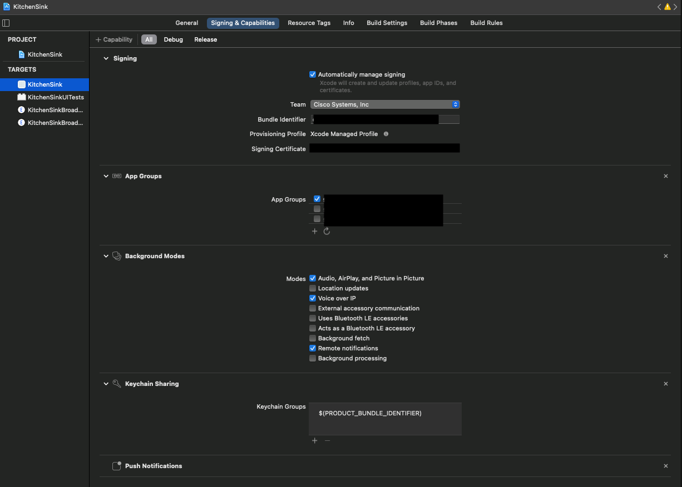The height and width of the screenshot is (487, 682).
Task: Click the Bundle Identifier field
Action: [x=384, y=119]
